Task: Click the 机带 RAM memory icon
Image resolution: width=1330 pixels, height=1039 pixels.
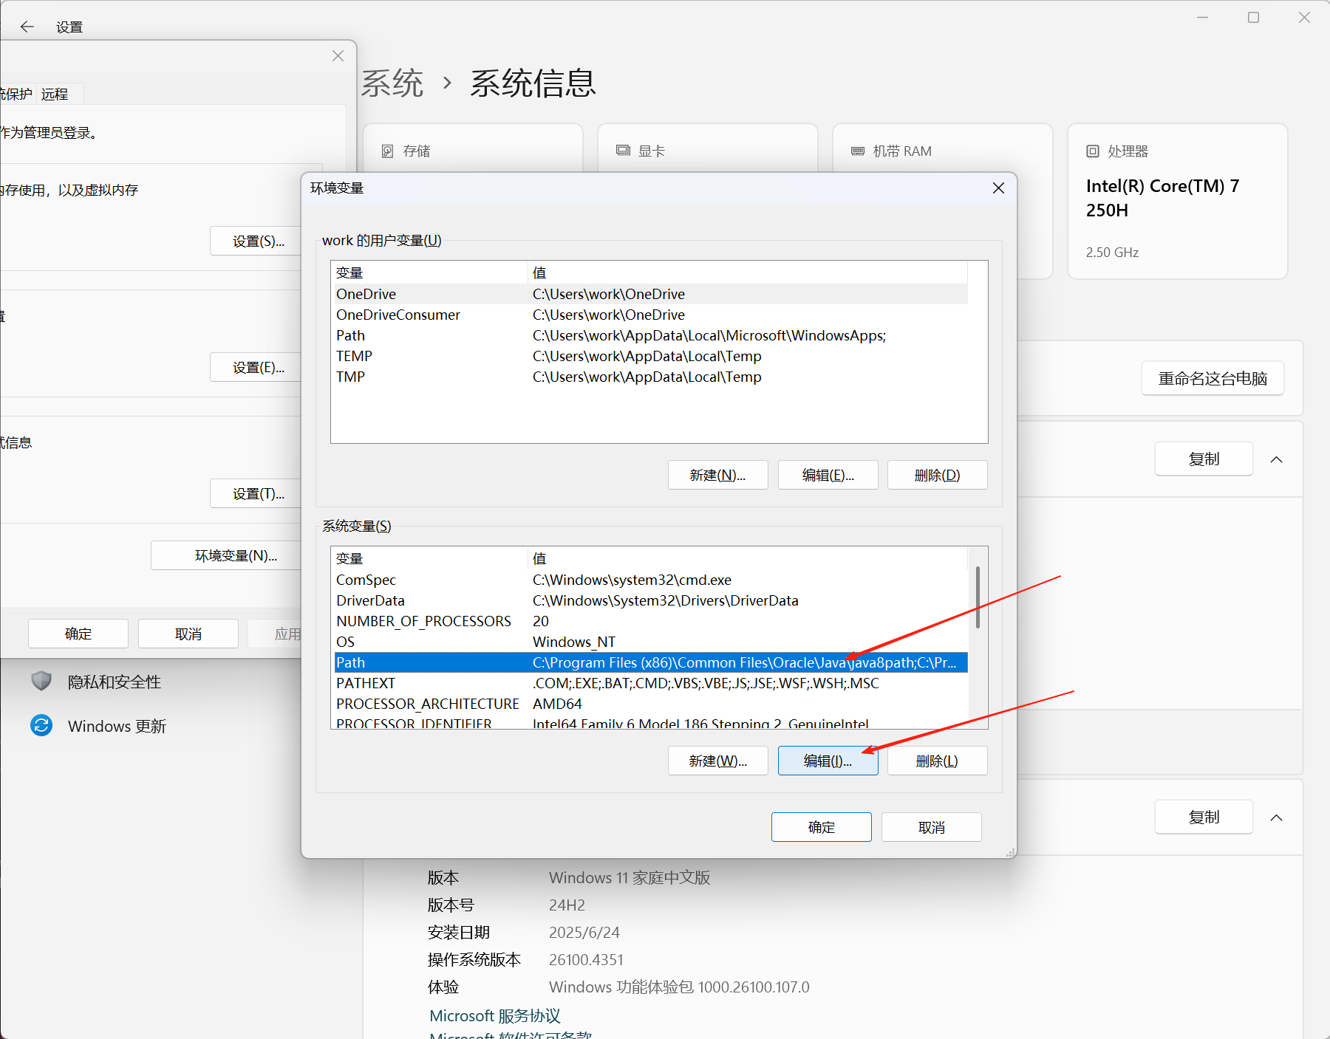Action: (x=858, y=151)
